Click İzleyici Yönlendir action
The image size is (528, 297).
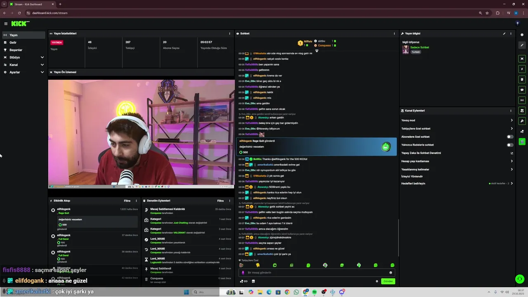coord(412,177)
